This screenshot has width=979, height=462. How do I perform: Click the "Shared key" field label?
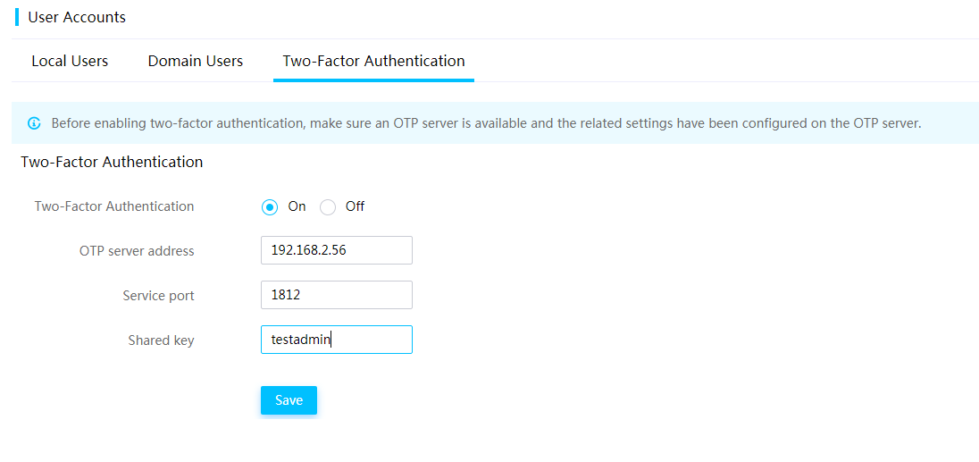[161, 340]
